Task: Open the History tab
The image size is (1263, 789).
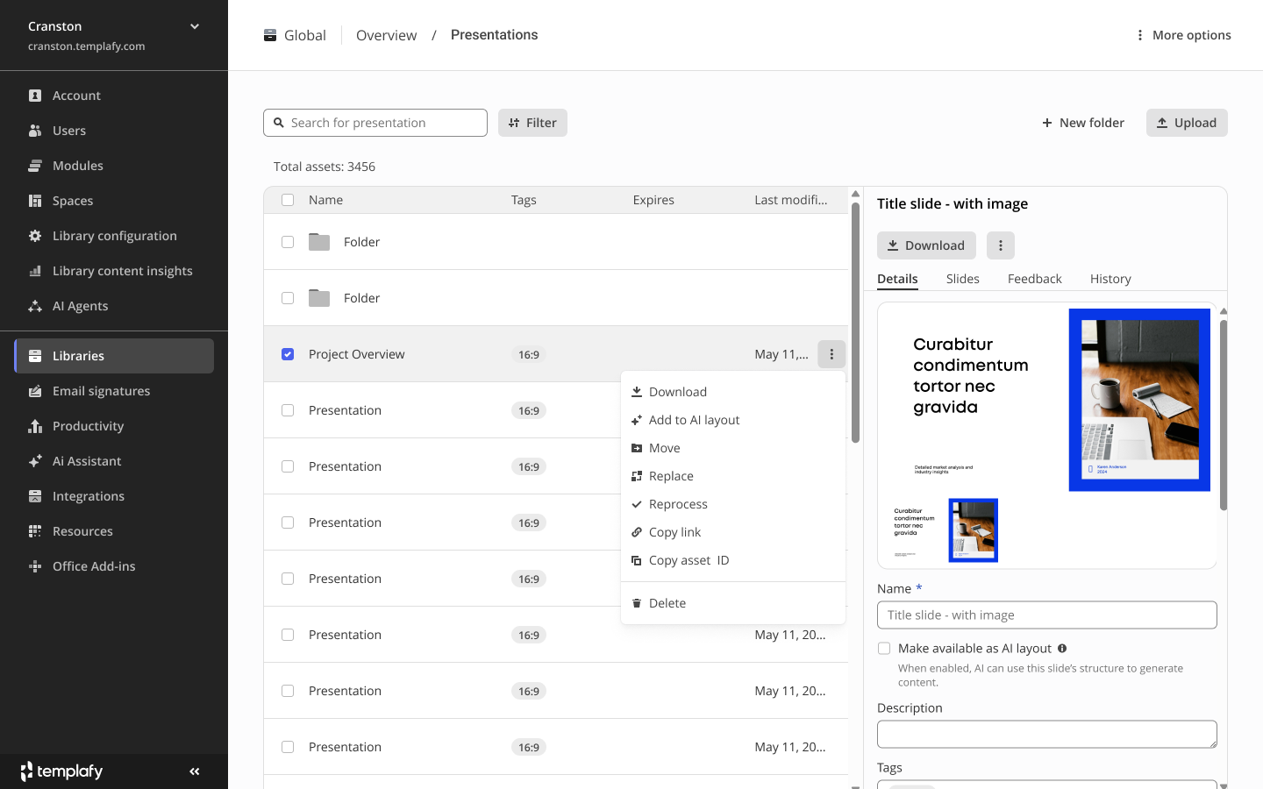Action: tap(1110, 279)
